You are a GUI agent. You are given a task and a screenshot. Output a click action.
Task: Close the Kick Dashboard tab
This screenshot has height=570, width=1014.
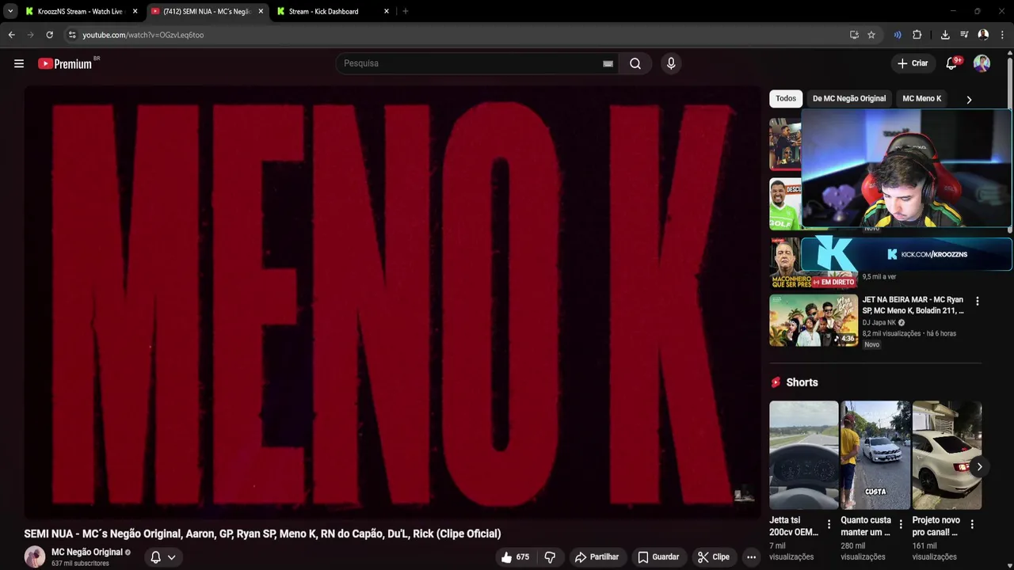click(x=387, y=11)
